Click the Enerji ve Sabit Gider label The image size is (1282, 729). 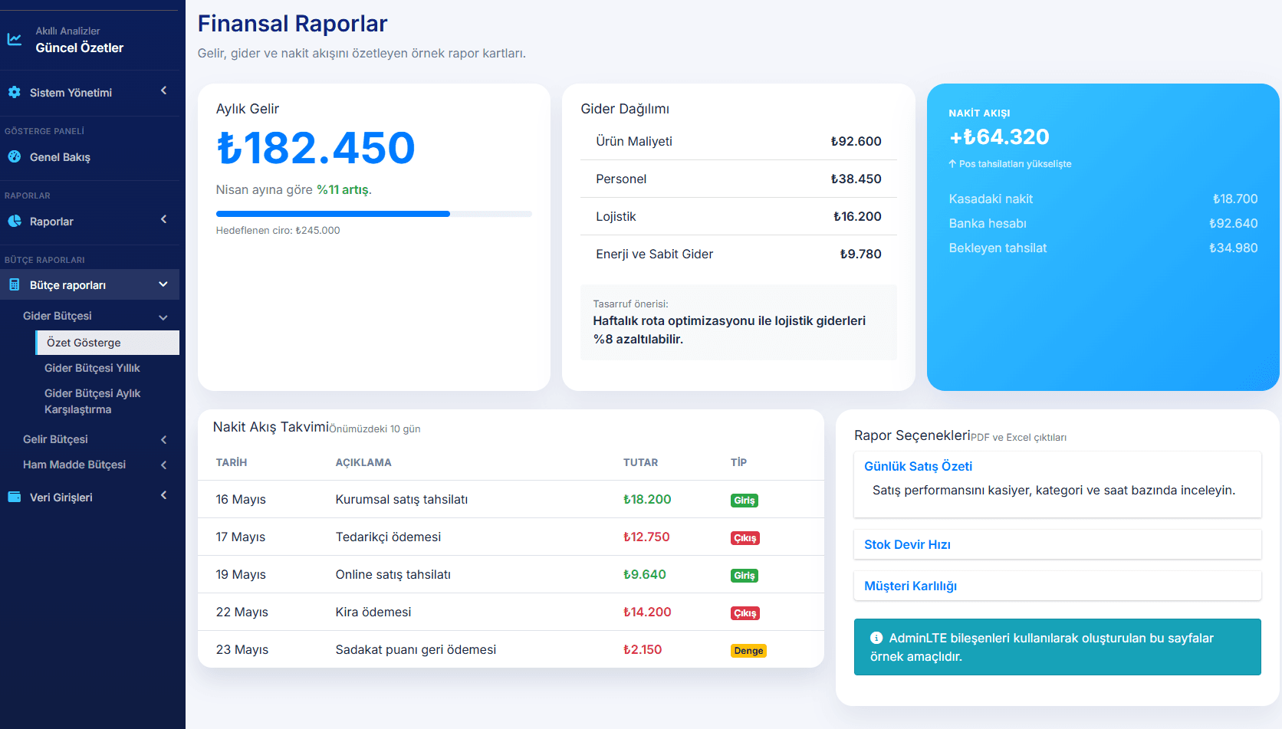click(654, 254)
